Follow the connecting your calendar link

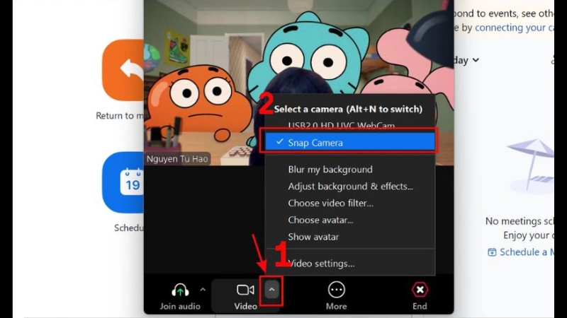point(514,28)
